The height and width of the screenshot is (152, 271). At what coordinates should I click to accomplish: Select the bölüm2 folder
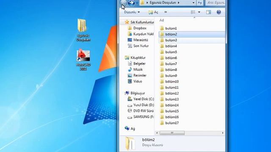(x=192, y=34)
